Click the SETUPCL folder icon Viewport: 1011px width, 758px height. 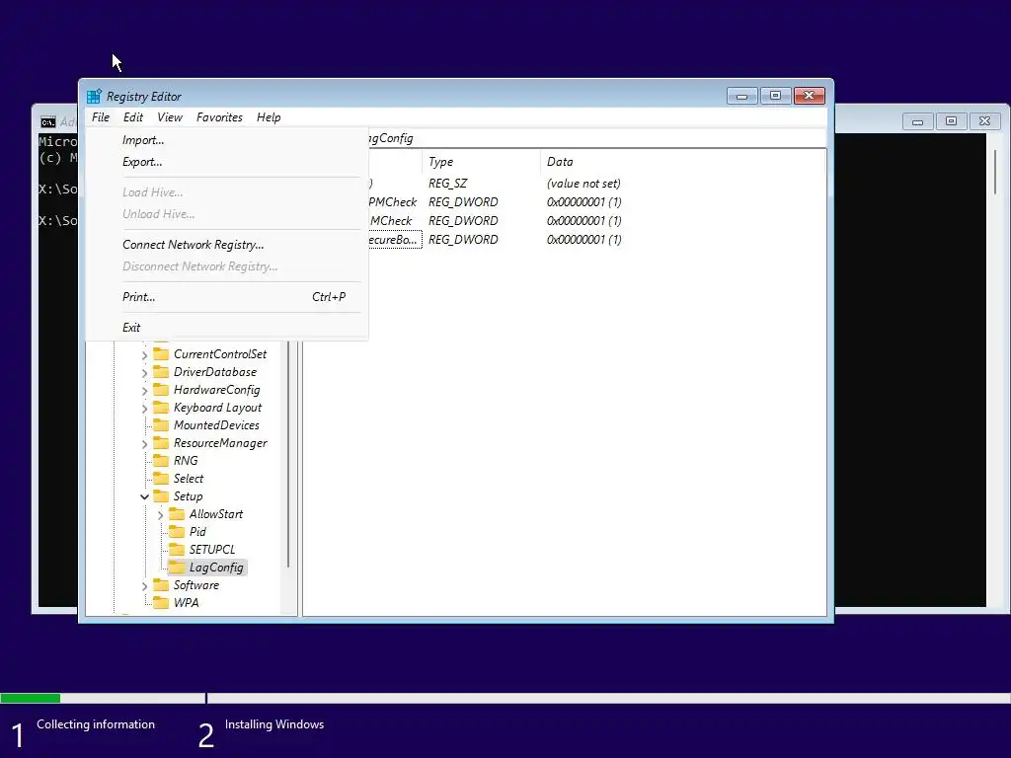pos(177,549)
